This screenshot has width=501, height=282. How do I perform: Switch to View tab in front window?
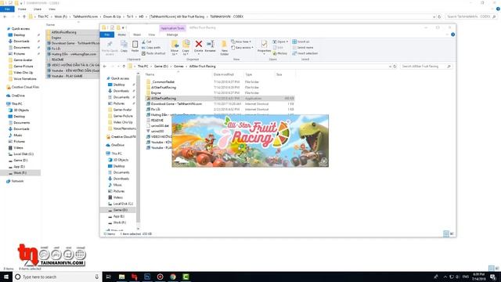pyautogui.click(x=151, y=34)
